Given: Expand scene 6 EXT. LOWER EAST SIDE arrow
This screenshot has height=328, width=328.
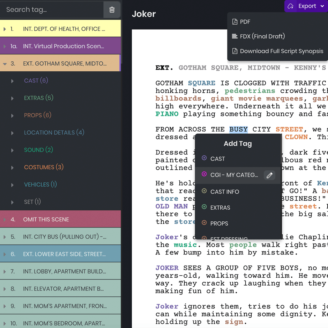Looking at the screenshot, I should coord(5,254).
